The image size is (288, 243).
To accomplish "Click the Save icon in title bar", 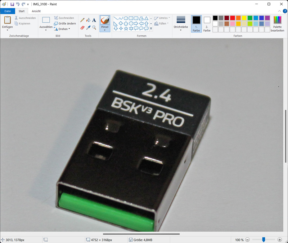I will tap(12, 4).
